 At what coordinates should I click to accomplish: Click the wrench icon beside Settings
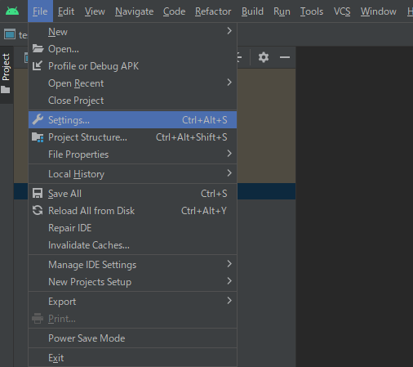[38, 119]
